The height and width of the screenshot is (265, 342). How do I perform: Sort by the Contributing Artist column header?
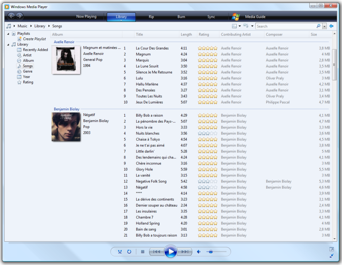point(241,34)
